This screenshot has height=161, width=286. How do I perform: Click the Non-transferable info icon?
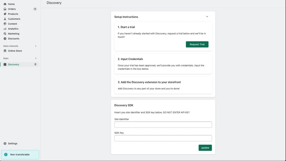coord(6,155)
